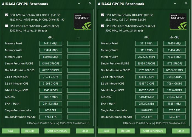
Task: Close the RTX 4090 window with title bar X
Action: click(186, 3)
